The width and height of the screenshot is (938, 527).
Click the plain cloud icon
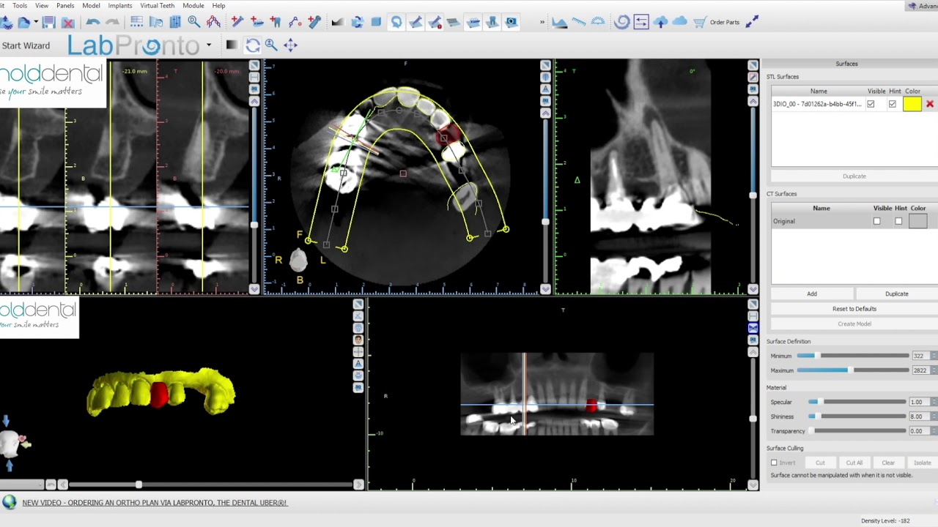679,20
